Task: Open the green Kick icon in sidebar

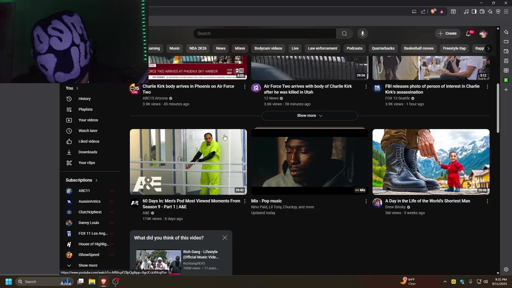Action: tap(506, 80)
